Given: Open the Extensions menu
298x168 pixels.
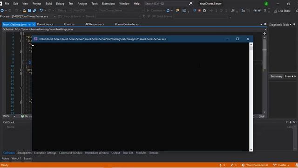Looking at the screenshot, I should (108, 4).
